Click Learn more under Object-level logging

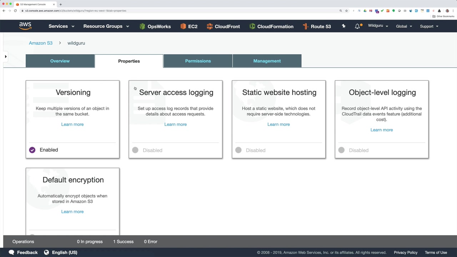(x=382, y=130)
